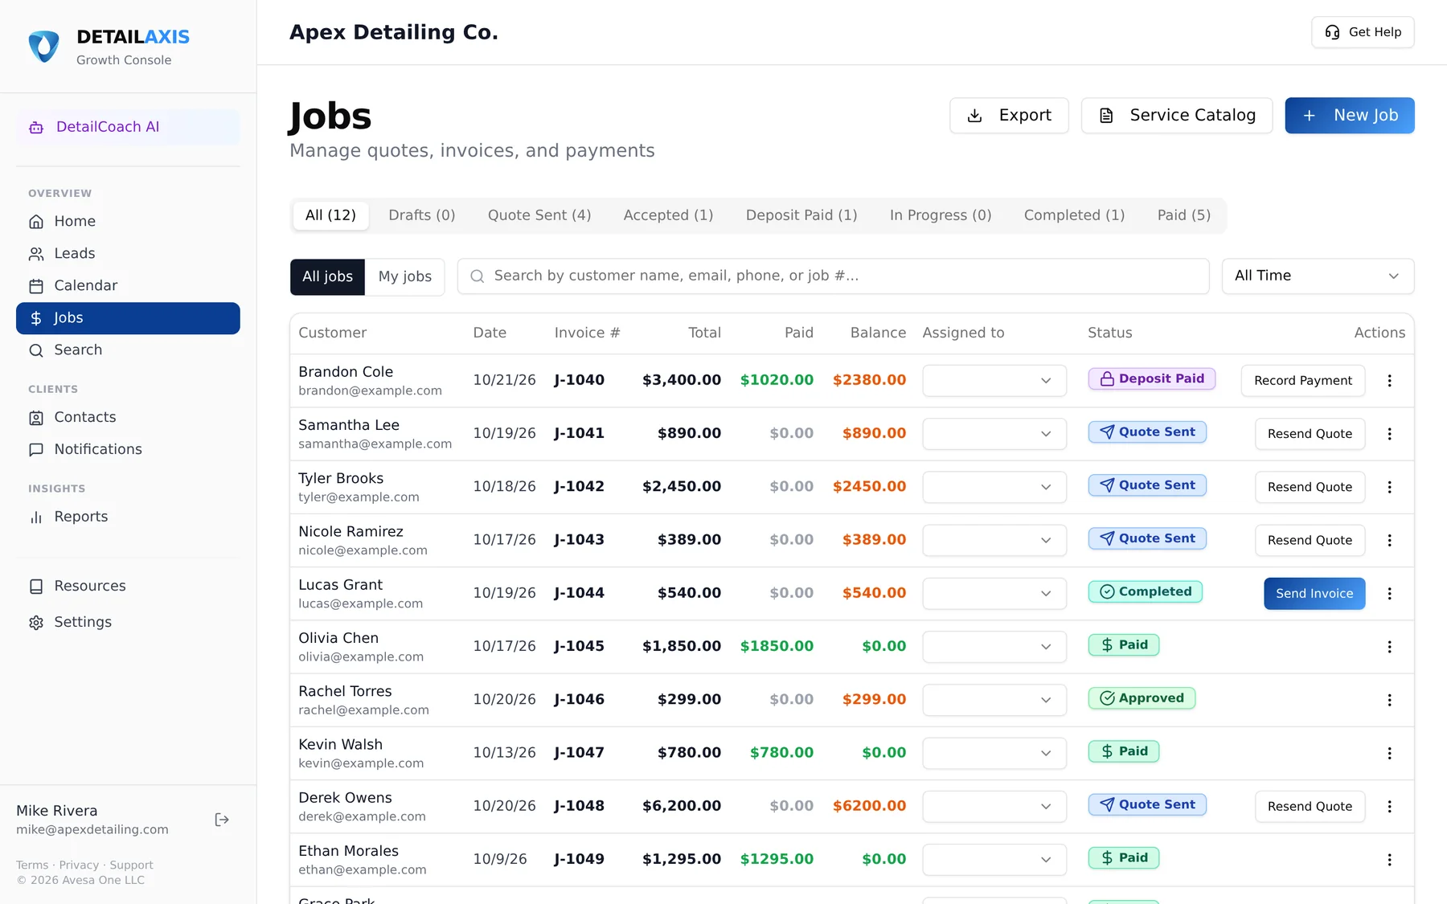The width and height of the screenshot is (1447, 904).
Task: Open Notifications in sidebar
Action: pos(128,449)
